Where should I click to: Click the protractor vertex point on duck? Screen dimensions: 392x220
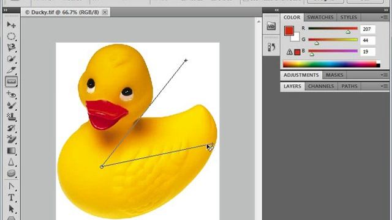click(102, 167)
